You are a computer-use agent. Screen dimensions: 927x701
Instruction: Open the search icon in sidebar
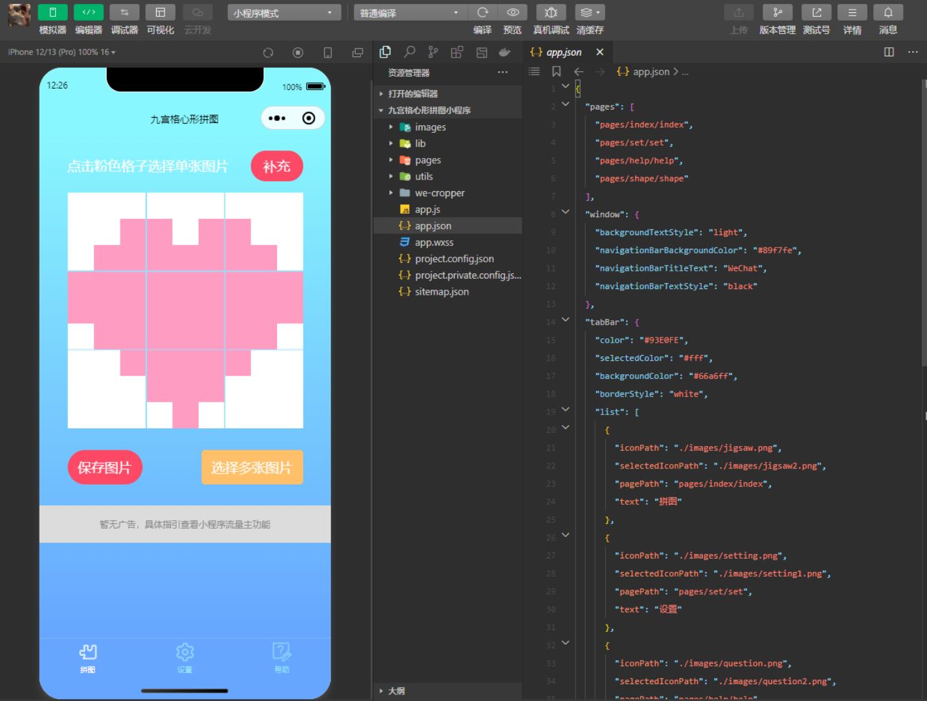click(410, 52)
